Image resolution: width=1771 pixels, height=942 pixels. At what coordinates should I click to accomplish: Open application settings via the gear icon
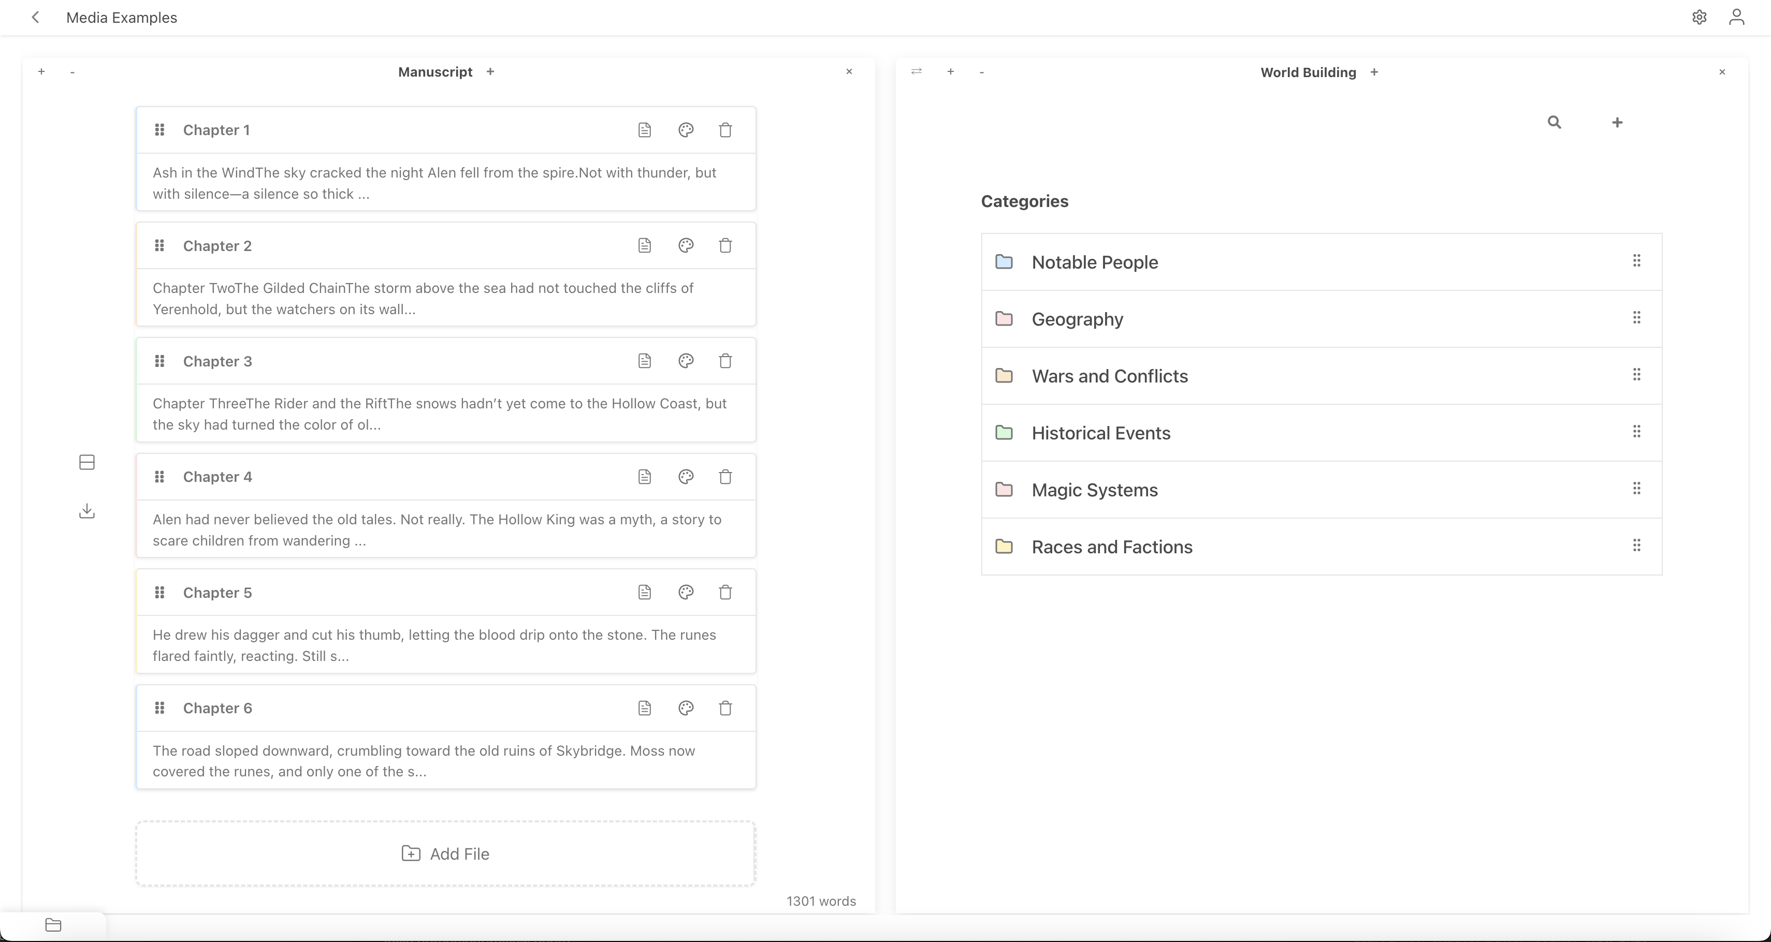click(1700, 17)
